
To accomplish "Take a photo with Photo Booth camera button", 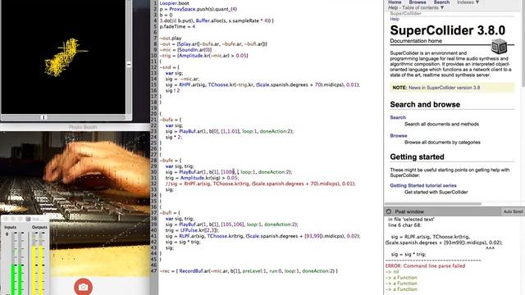I will (x=83, y=287).
